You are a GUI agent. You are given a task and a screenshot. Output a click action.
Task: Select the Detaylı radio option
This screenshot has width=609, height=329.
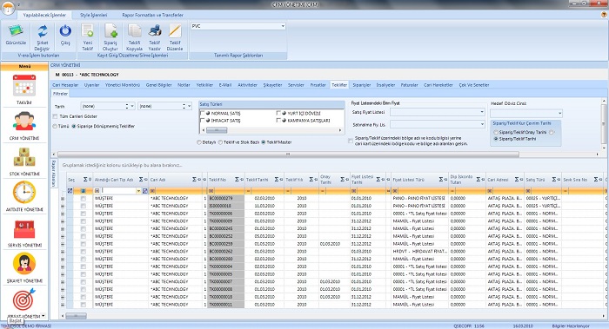click(199, 142)
